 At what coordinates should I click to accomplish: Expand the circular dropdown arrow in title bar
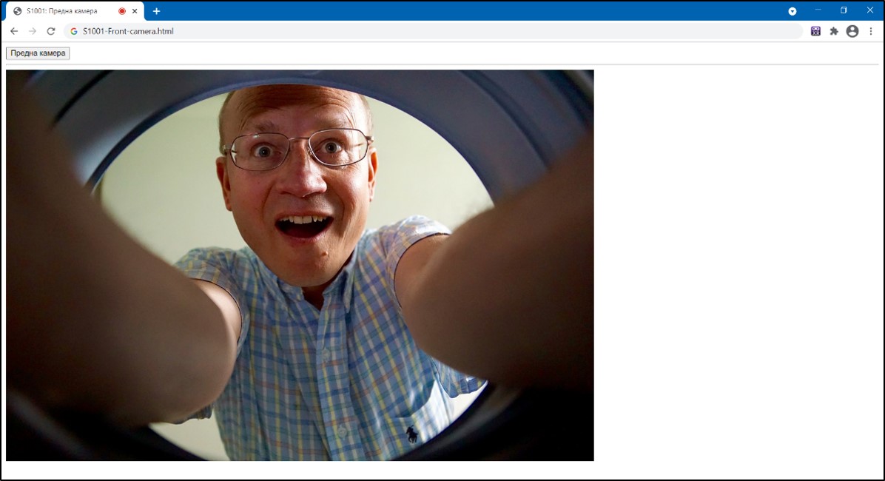pos(793,11)
